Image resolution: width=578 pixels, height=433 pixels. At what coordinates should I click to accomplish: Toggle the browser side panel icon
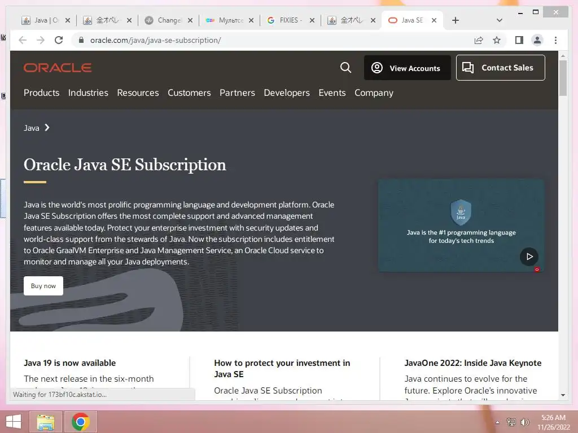519,40
